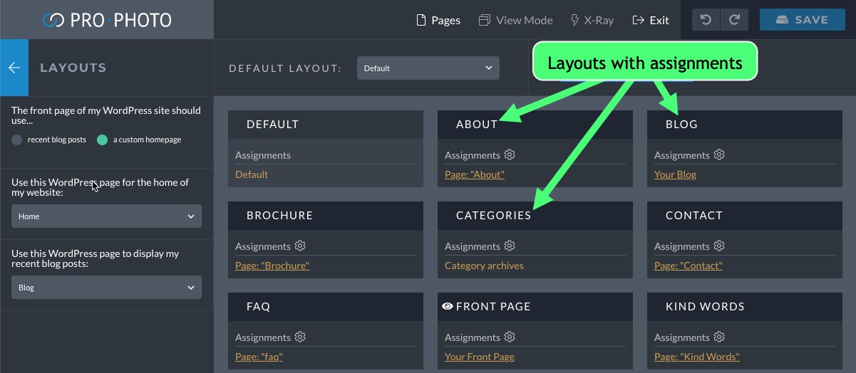
Task: Open the Page "Contact" assignment link
Action: tap(689, 266)
